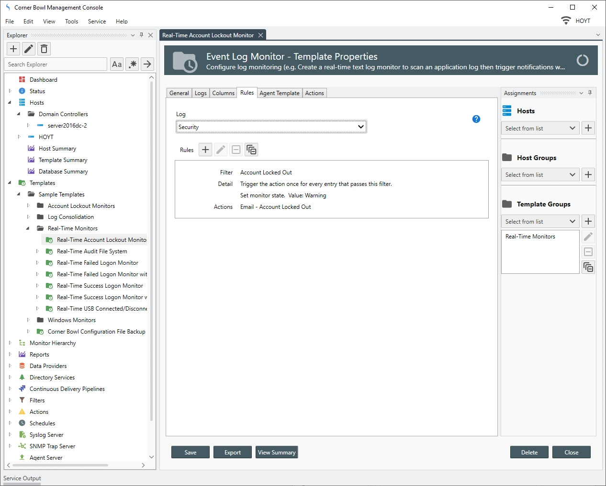Click the Search Explorer input field

(56, 65)
